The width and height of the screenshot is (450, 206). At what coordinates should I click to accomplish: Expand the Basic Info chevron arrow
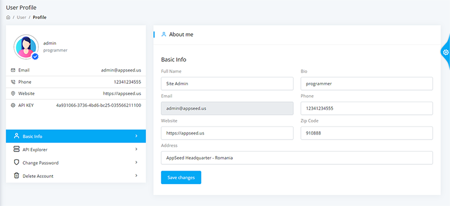(136, 136)
